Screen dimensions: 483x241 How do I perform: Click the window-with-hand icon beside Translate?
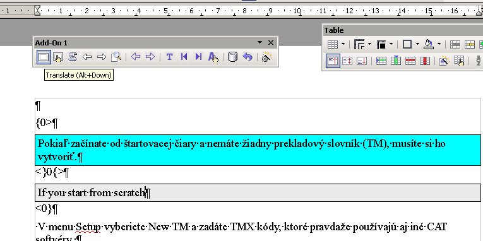(58, 57)
